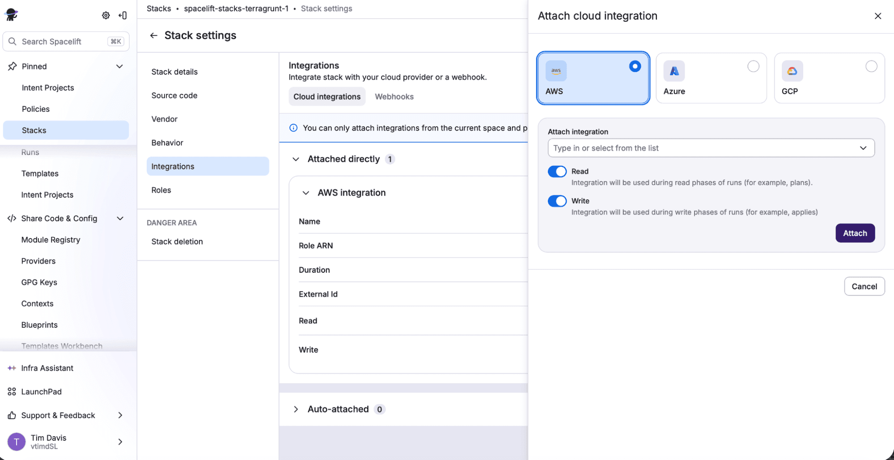The height and width of the screenshot is (460, 894).
Task: Click the Pinned pin icon
Action: (x=12, y=66)
